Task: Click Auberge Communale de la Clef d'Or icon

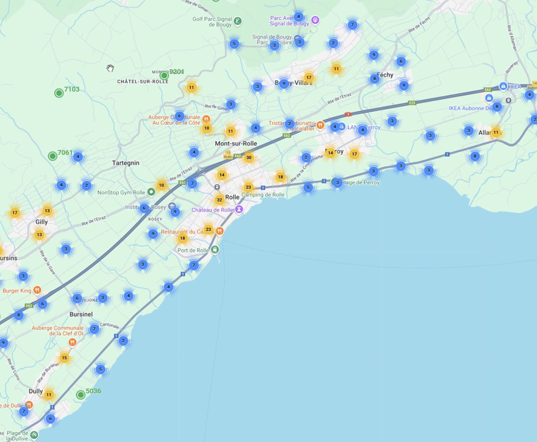Action: tap(72, 343)
